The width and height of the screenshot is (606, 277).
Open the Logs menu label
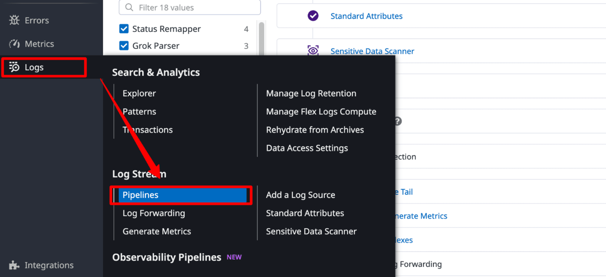[34, 67]
